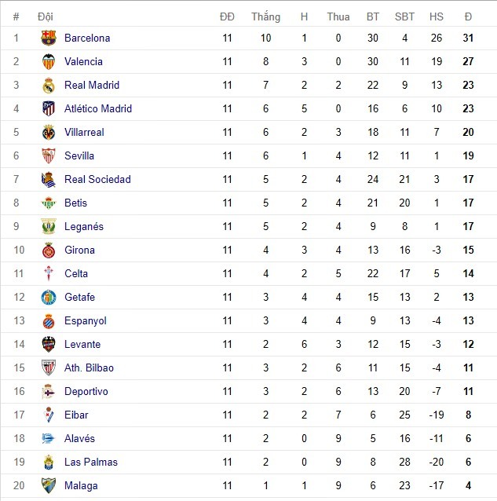This screenshot has height=501, width=497.
Task: Click the Betis green crest icon
Action: point(49,203)
